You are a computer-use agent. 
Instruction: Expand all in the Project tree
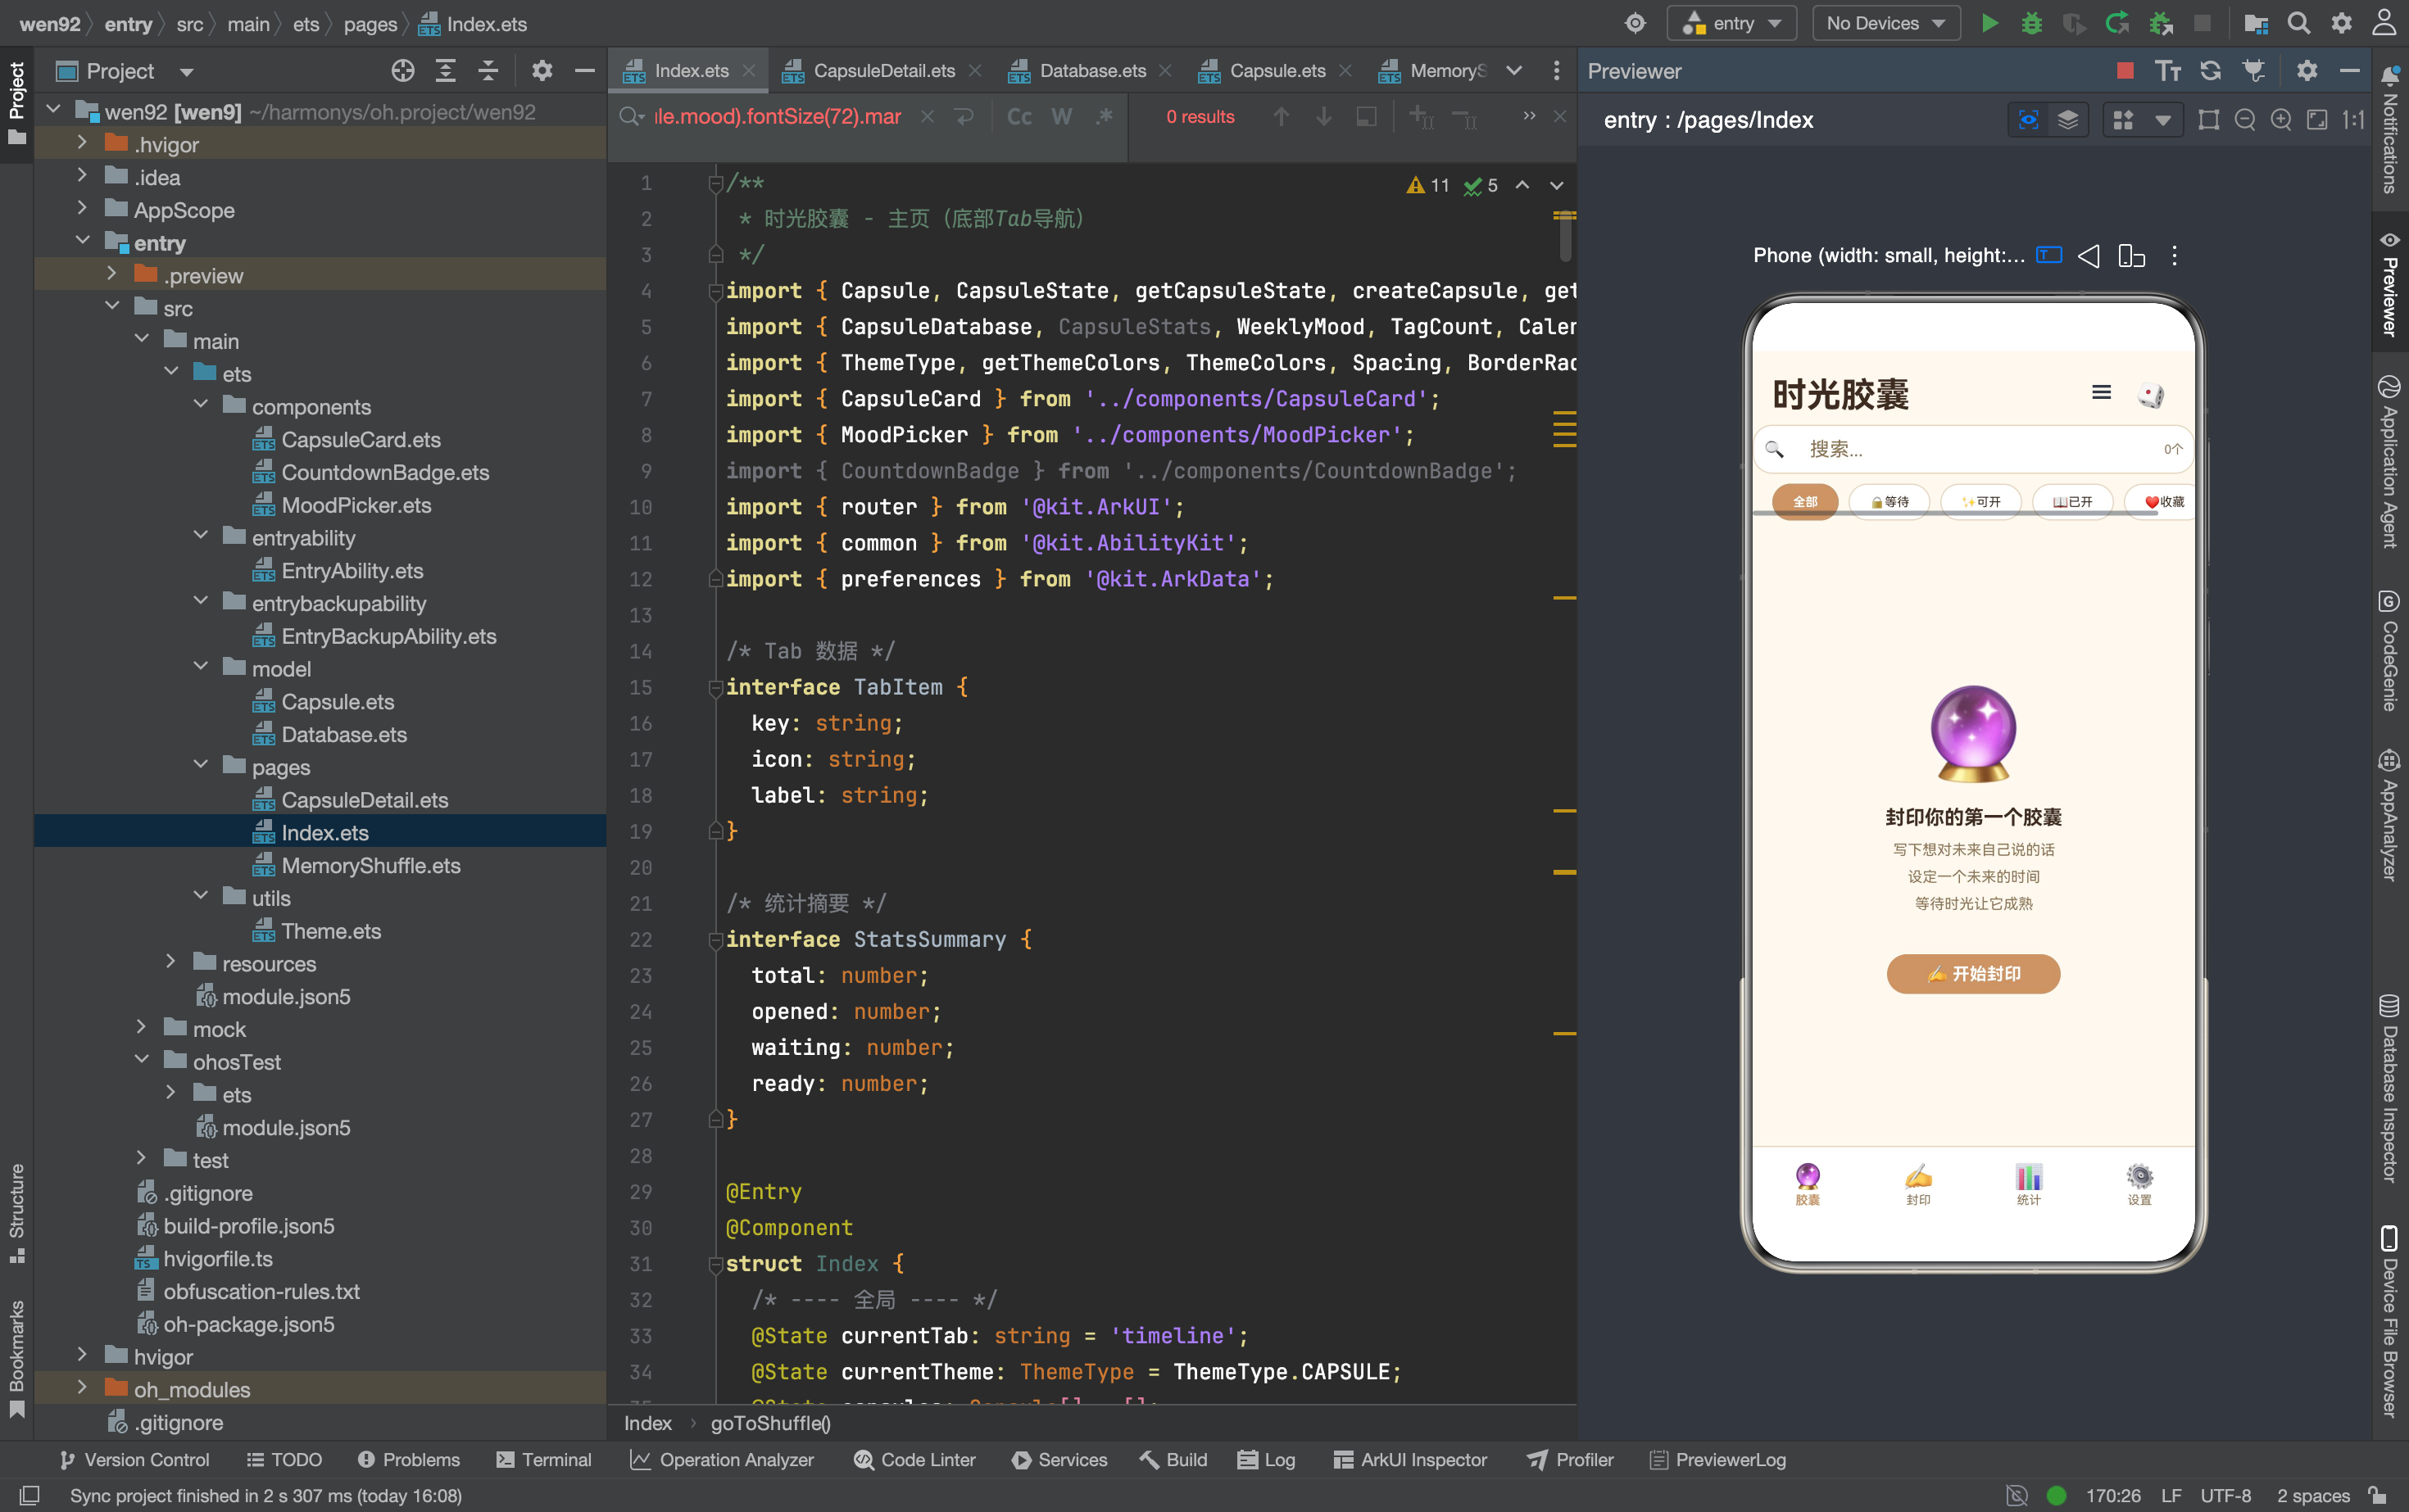coord(445,70)
